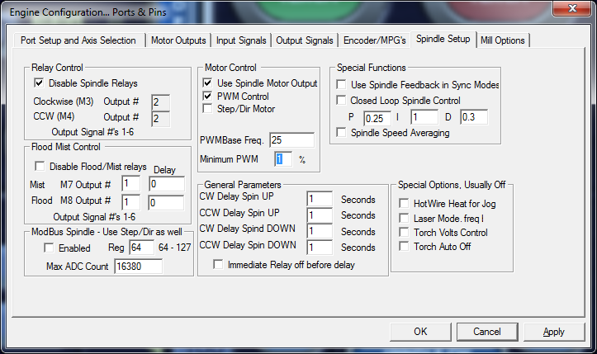
Task: Check Disable Flood/Mist relays
Action: click(x=39, y=167)
